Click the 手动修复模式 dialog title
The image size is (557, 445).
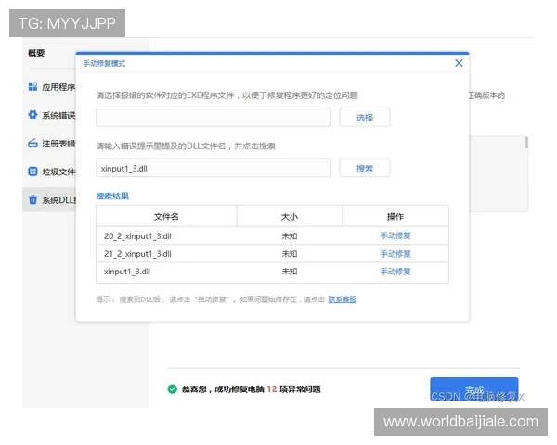(104, 64)
